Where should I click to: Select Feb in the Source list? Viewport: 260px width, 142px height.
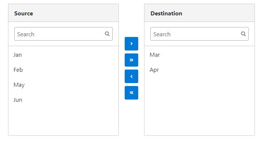pyautogui.click(x=63, y=70)
